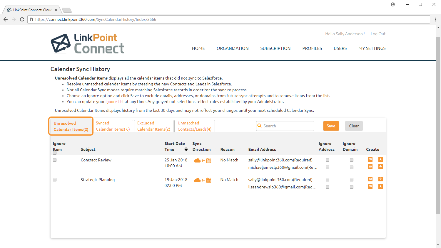Click Create Lead icon for sally in Strategic Planning row
Image resolution: width=441 pixels, height=248 pixels.
coord(380,179)
